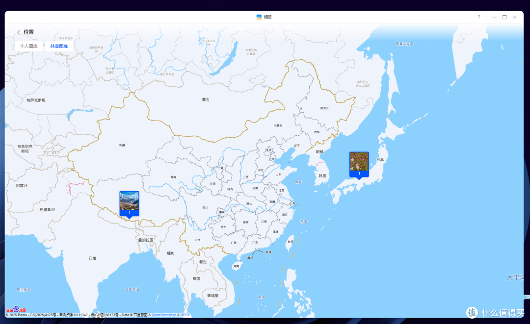Click the 甘肃 map label

click(x=213, y=184)
